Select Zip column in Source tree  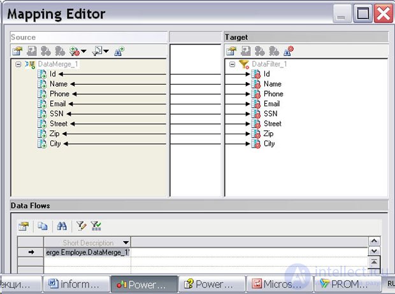pyautogui.click(x=54, y=134)
